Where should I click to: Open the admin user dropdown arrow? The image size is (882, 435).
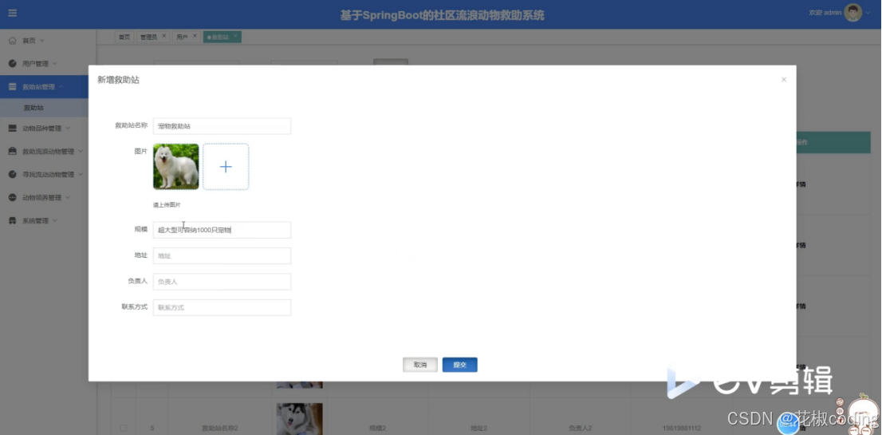tap(868, 13)
